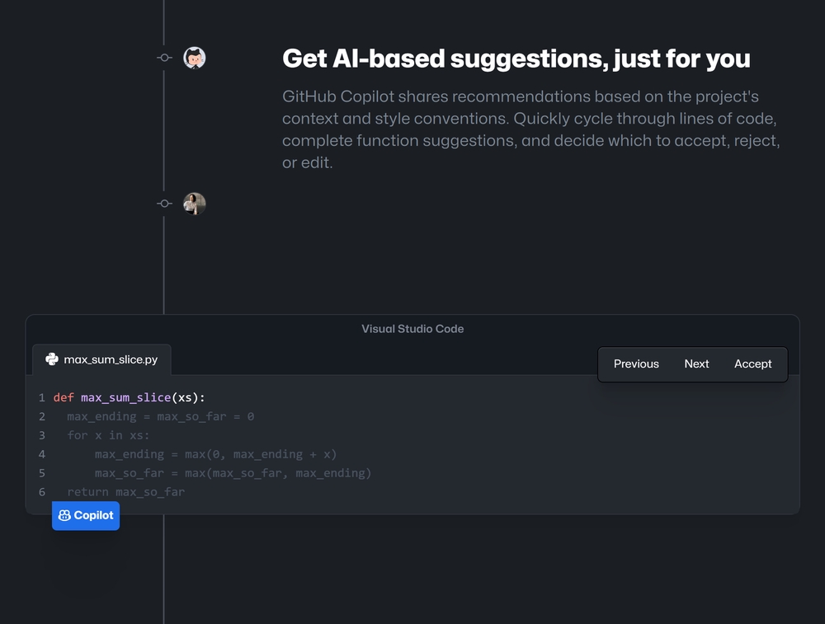Click the woman's profile avatar

point(194,204)
